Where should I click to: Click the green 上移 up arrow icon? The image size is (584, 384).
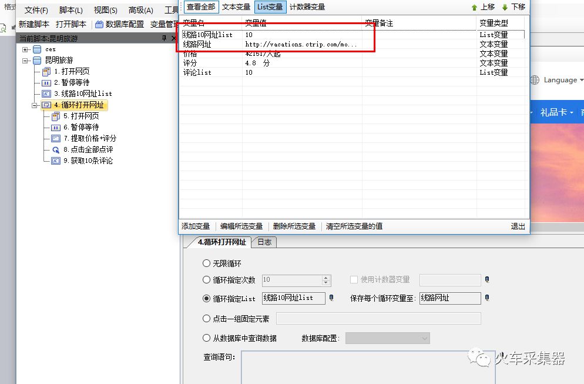click(x=475, y=8)
